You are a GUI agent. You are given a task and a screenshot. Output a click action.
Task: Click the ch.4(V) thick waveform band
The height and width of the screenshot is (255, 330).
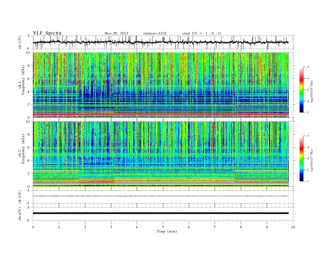tap(161, 213)
